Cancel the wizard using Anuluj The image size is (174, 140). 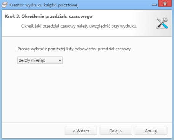click(151, 131)
